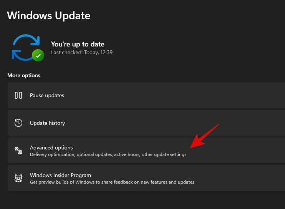285x209 pixels.
Task: Click the Windows Update sync status icon
Action: coord(28,48)
